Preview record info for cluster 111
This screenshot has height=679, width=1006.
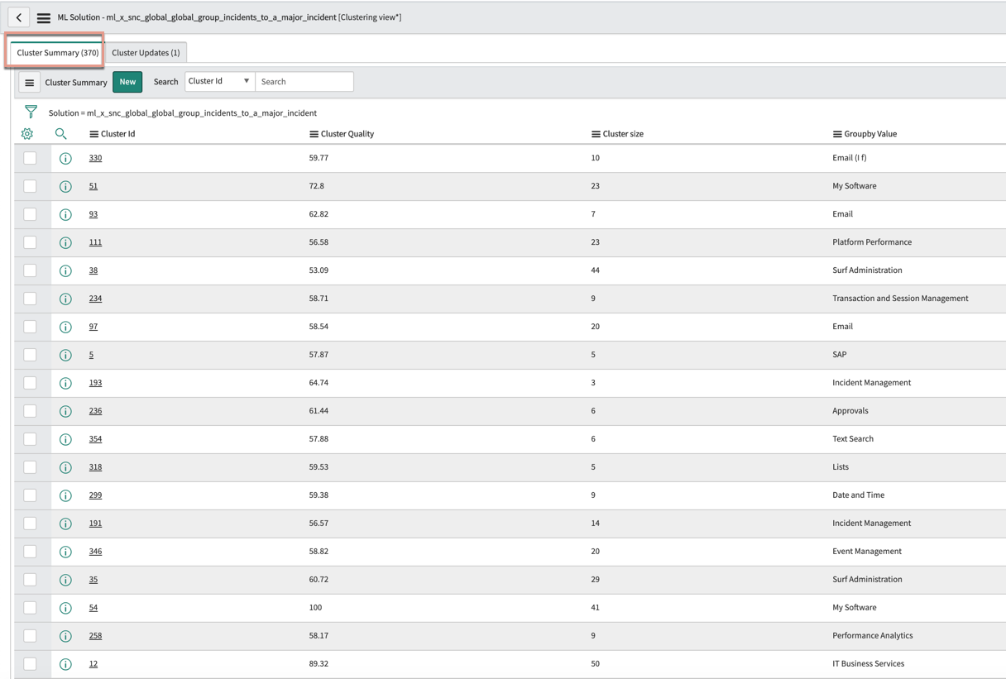click(x=65, y=242)
